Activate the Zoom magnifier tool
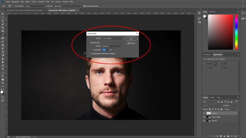Image resolution: width=246 pixels, height=138 pixels. coord(3,83)
